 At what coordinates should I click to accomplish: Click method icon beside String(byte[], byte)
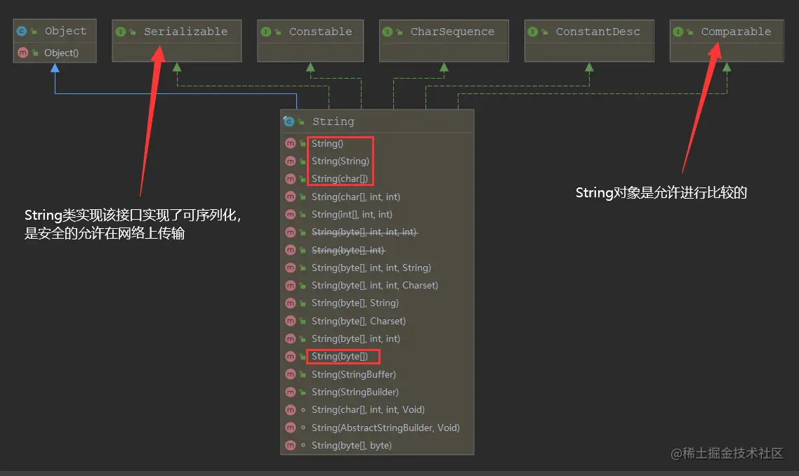(291, 445)
